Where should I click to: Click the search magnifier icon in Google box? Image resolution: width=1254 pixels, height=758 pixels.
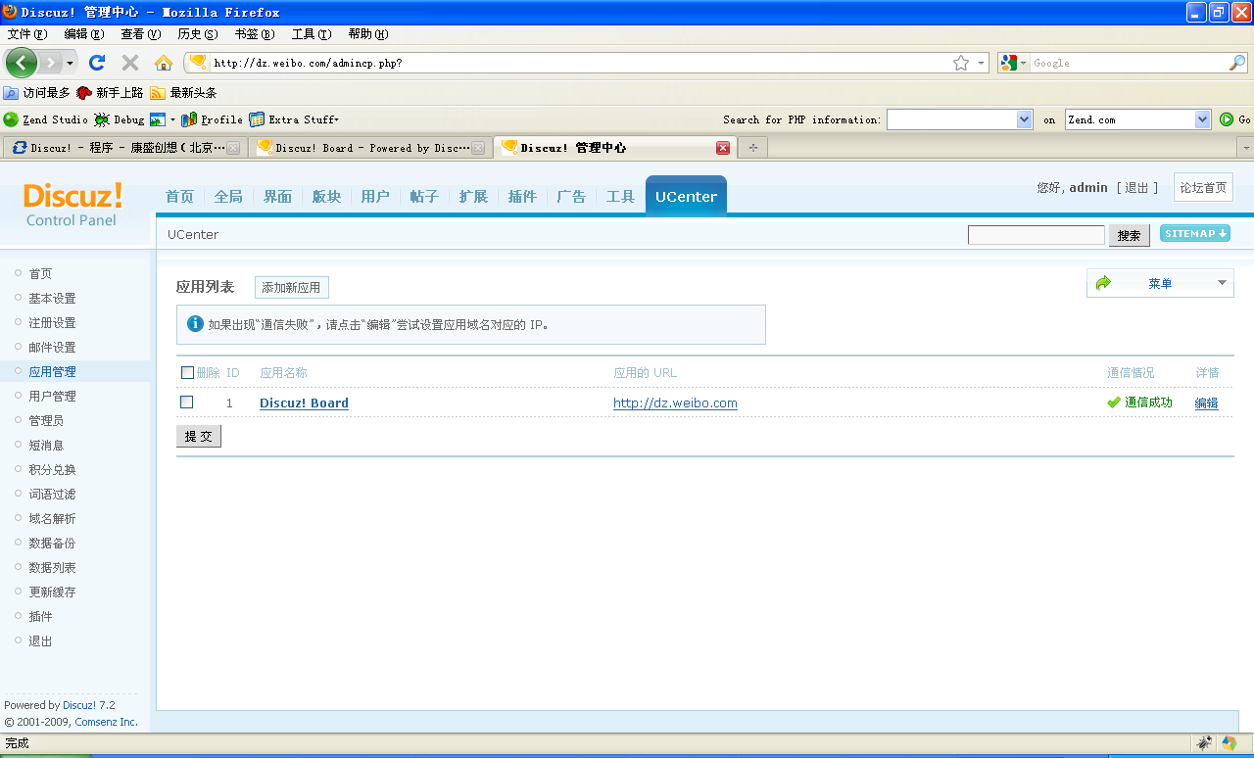pos(1237,63)
